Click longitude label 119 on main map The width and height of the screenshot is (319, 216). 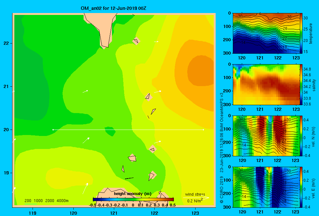[33, 213]
